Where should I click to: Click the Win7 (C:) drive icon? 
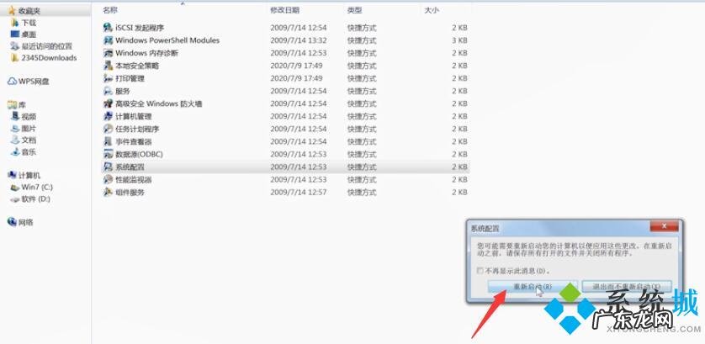[15, 187]
